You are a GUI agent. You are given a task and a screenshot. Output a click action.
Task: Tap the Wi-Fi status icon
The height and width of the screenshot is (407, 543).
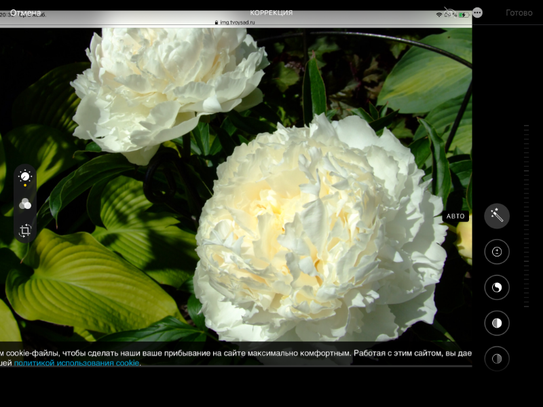(439, 14)
